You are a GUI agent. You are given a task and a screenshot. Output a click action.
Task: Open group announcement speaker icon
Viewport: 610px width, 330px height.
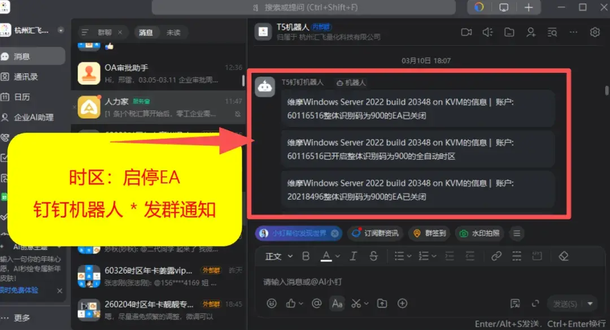(x=487, y=32)
